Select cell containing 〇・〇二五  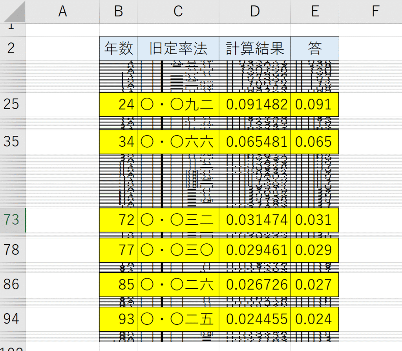(x=178, y=319)
